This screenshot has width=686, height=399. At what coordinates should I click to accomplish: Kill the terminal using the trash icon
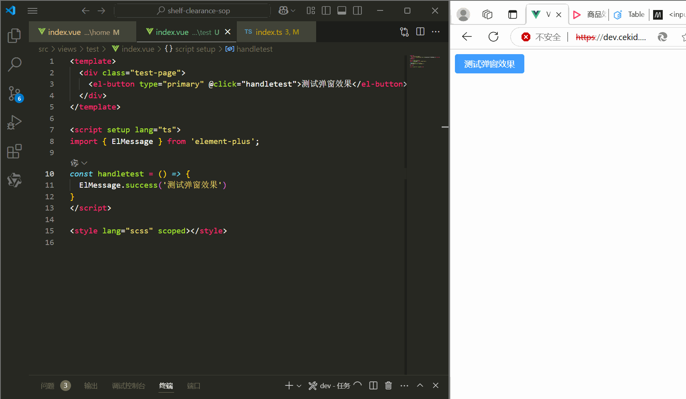[x=388, y=385]
